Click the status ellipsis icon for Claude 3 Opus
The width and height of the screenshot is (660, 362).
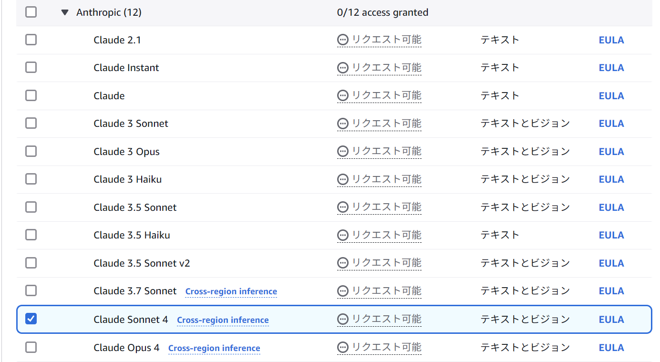pos(343,152)
